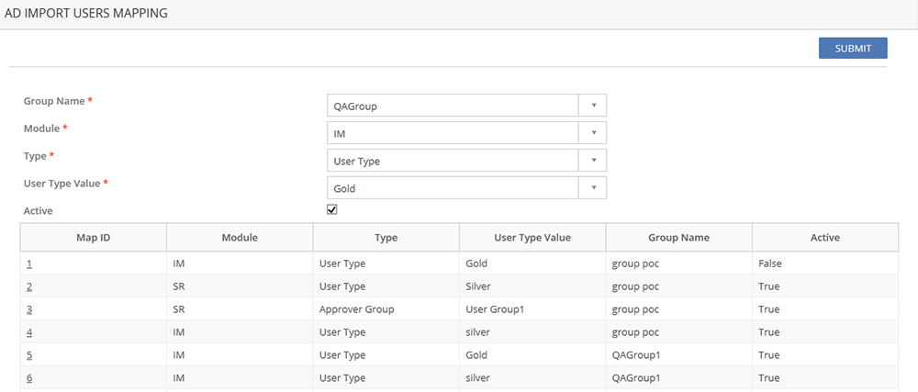
Task: Open the Group Name dropdown arrow
Action: click(593, 106)
